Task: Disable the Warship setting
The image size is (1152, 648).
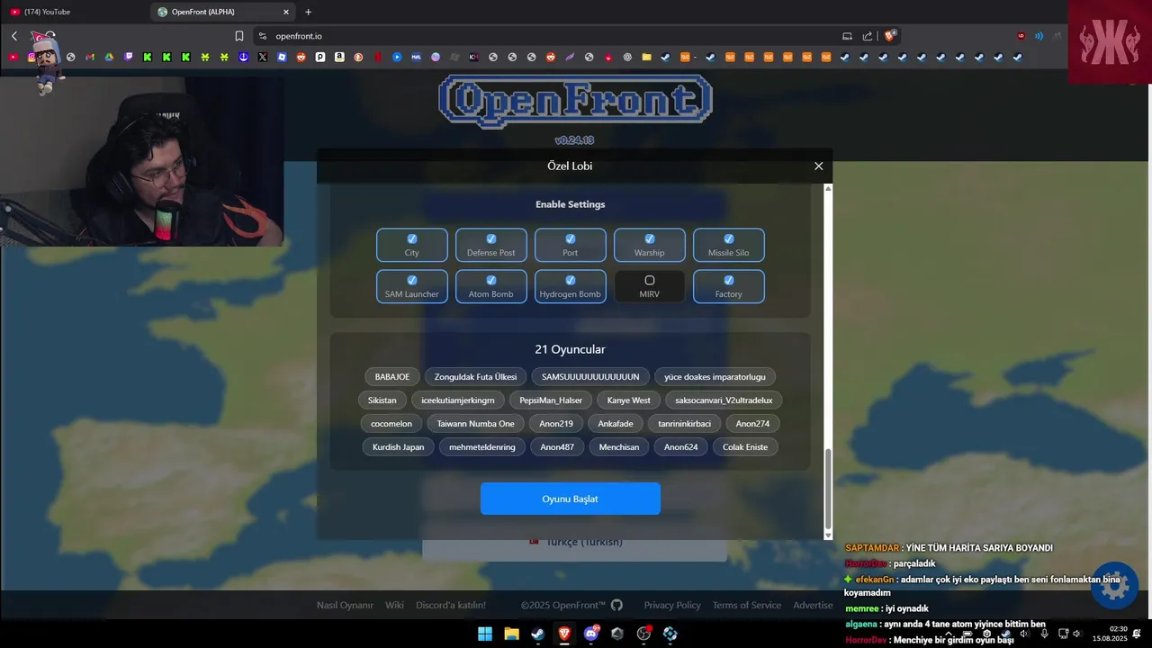Action: click(x=650, y=245)
